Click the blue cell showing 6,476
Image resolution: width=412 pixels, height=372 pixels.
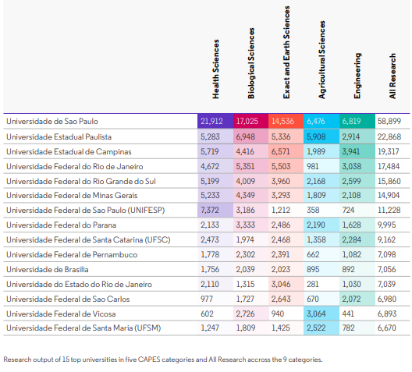coord(321,121)
